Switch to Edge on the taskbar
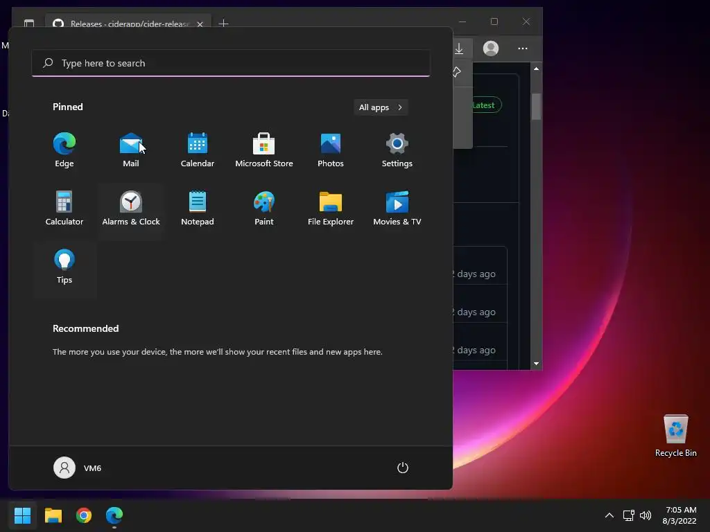The width and height of the screenshot is (710, 532). click(x=114, y=515)
